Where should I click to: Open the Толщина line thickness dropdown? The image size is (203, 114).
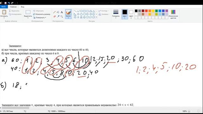pyautogui.click(x=116, y=14)
